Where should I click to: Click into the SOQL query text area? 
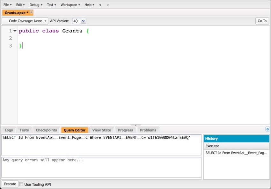101,145
